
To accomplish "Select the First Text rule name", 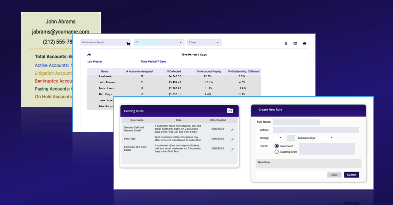I will click(130, 139).
